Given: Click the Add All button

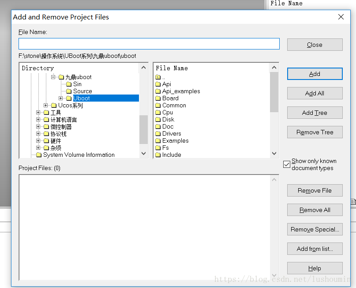Looking at the screenshot, I should point(315,93).
